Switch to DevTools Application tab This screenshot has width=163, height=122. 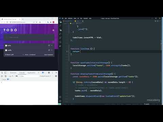31,73
